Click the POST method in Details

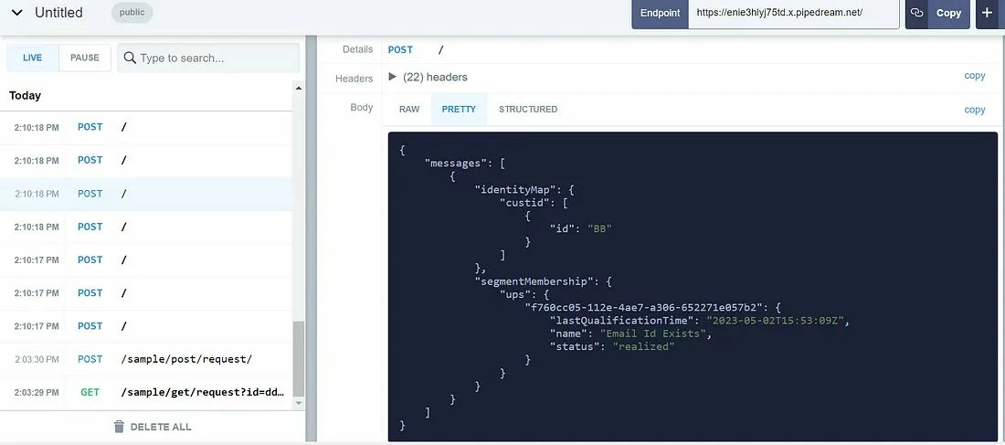point(400,50)
